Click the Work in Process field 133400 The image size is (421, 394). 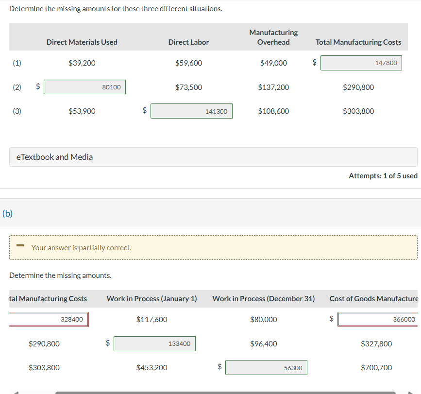154,343
